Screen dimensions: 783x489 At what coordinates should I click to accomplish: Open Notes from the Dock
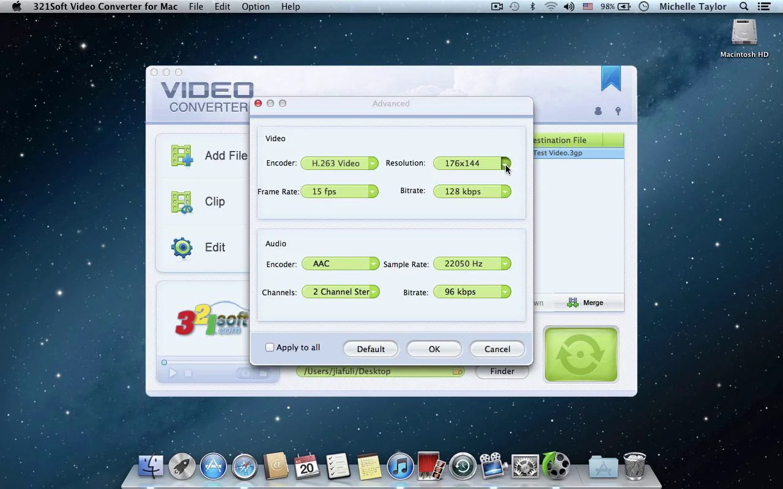click(369, 466)
